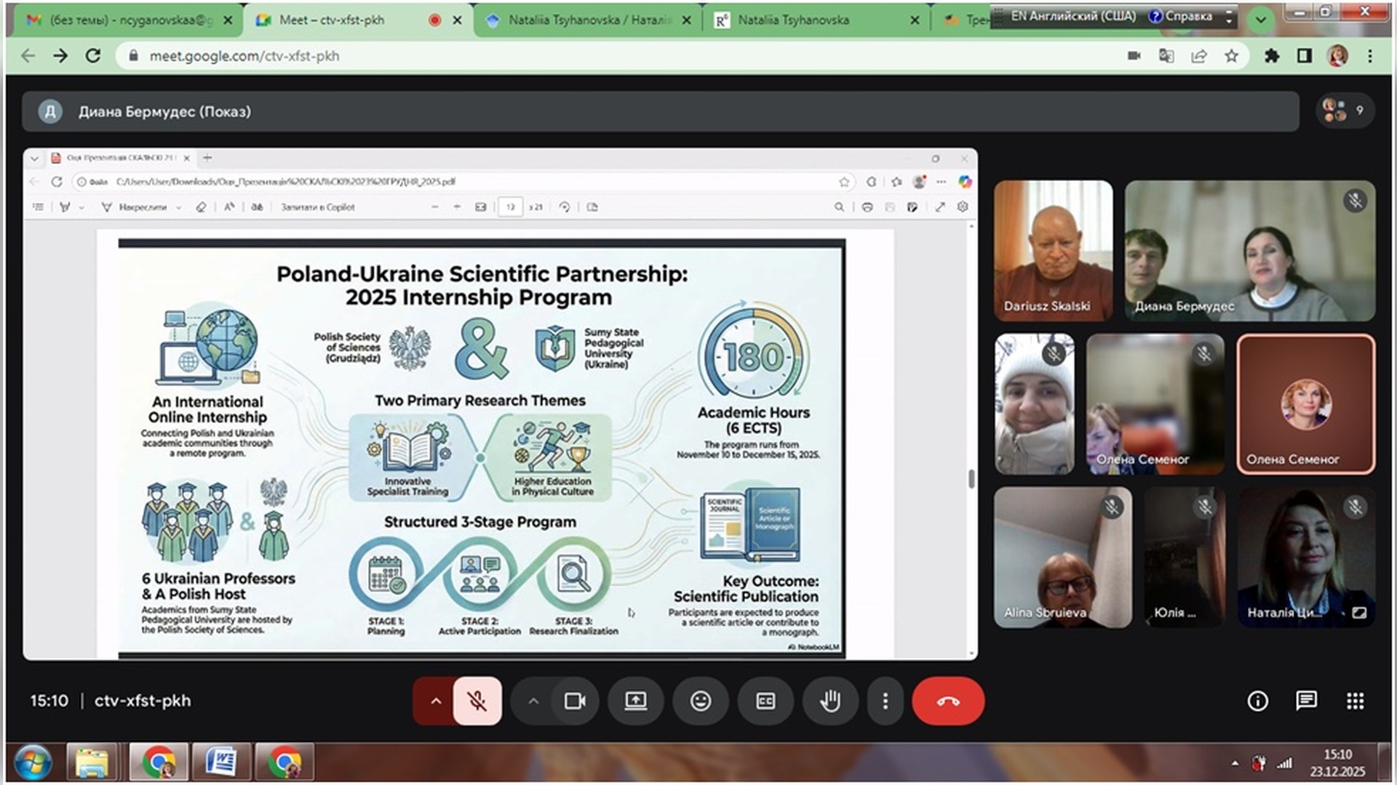Open the chat messages panel
The height and width of the screenshot is (785, 1397).
point(1306,701)
